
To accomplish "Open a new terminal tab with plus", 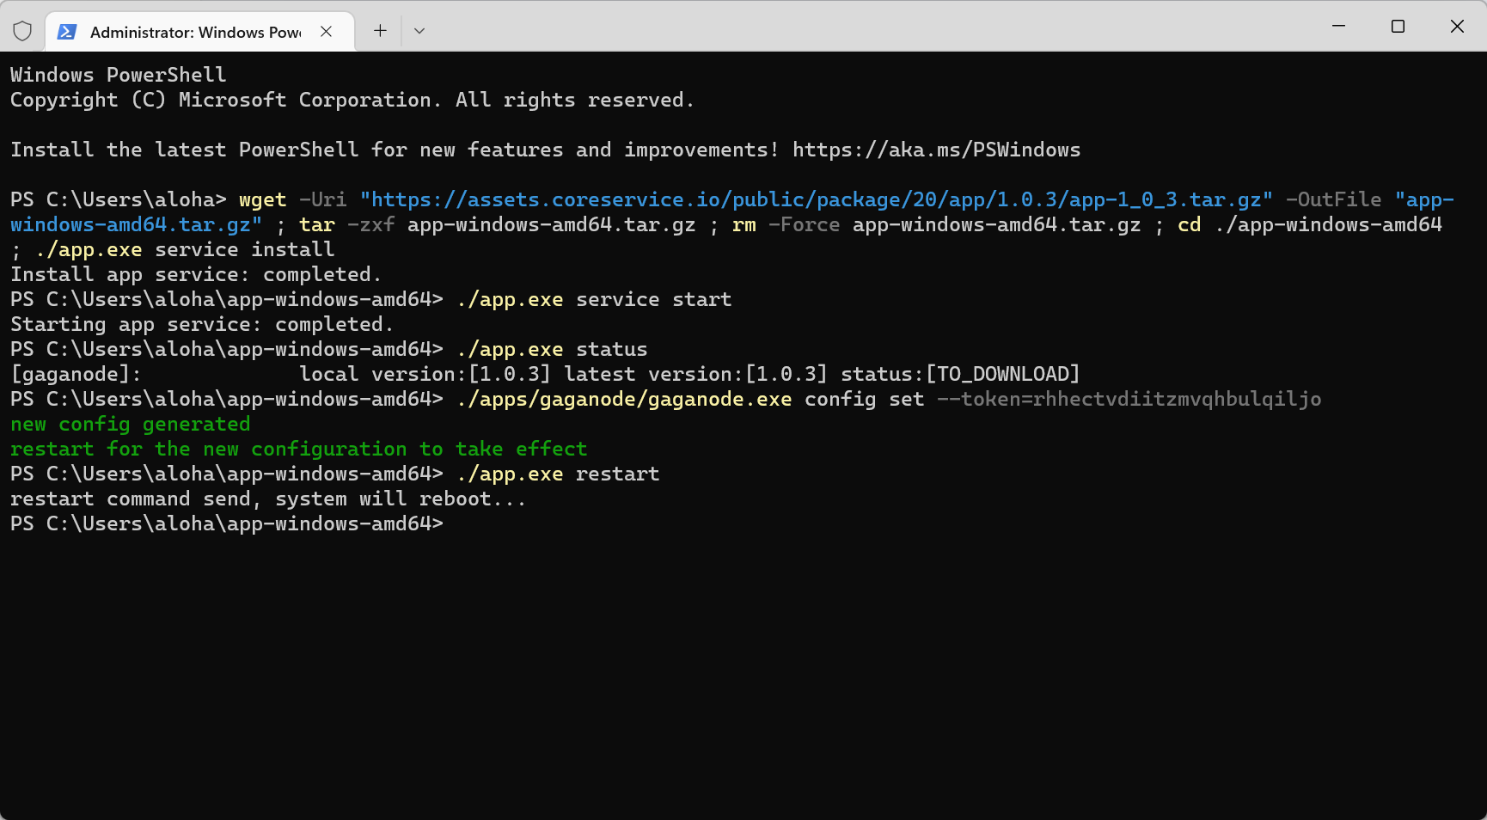I will pyautogui.click(x=380, y=31).
